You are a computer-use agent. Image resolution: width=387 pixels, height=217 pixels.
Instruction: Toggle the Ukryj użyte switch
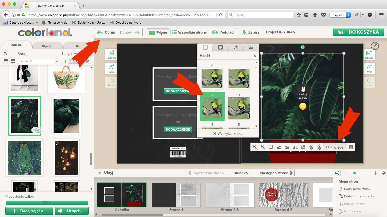73,61
